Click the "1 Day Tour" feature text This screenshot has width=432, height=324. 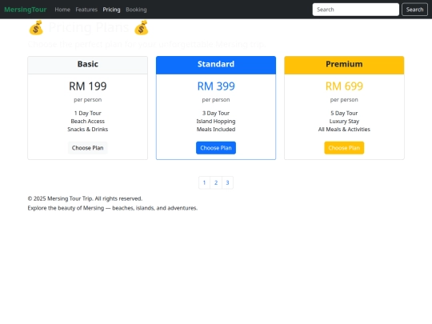[x=88, y=114]
